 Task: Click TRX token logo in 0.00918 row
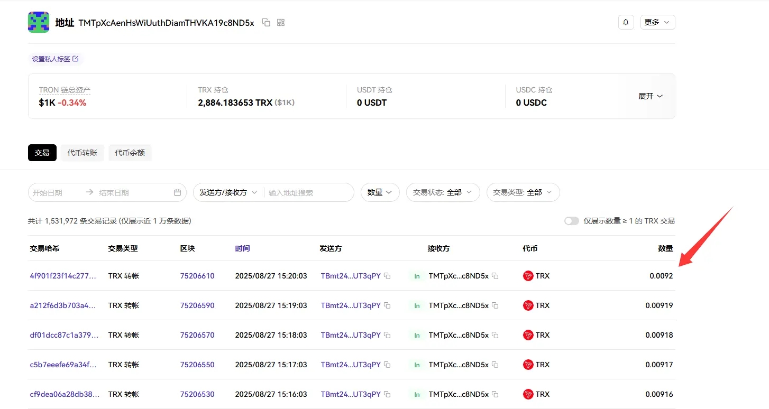[x=528, y=335]
